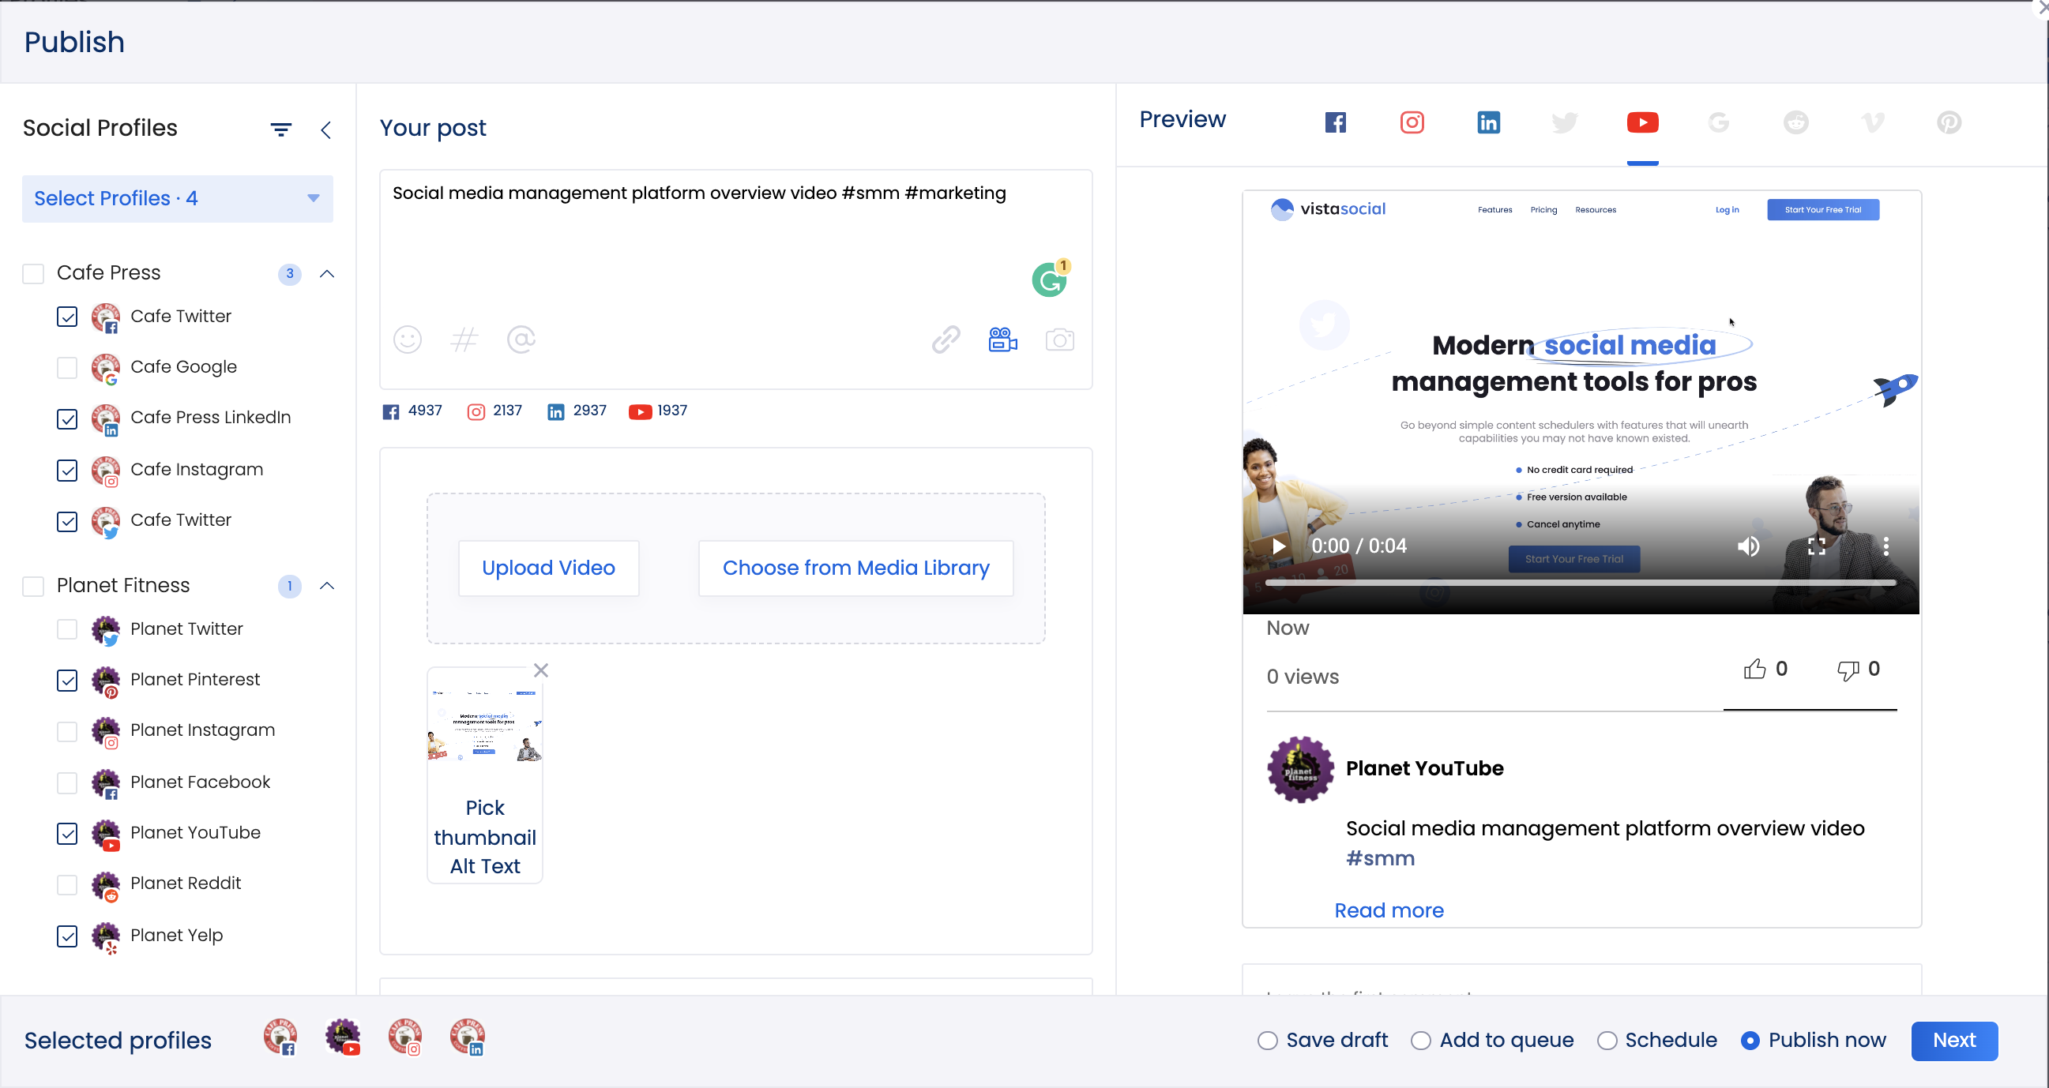The image size is (2049, 1088).
Task: Select the Schedule radio option
Action: (1607, 1041)
